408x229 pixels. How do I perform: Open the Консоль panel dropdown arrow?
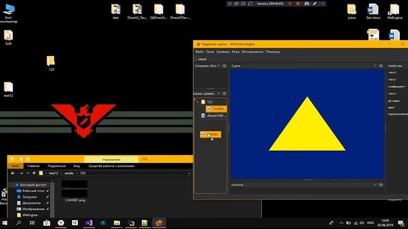[x=375, y=184]
